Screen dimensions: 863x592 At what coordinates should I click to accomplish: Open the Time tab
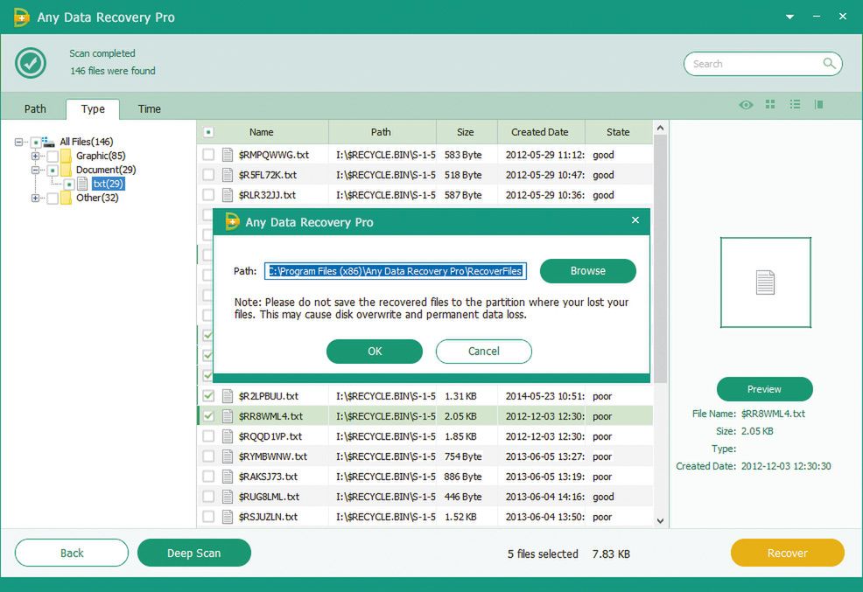click(x=150, y=109)
